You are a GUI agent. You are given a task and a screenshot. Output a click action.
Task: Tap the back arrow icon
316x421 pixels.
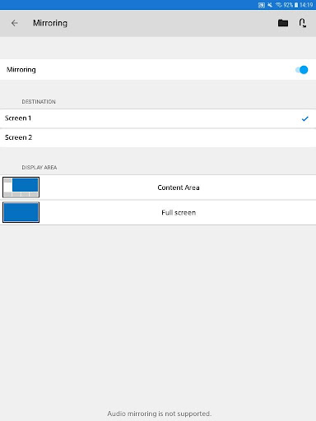[x=15, y=23]
